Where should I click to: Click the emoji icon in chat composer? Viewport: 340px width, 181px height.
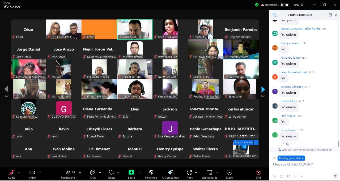pos(282,176)
